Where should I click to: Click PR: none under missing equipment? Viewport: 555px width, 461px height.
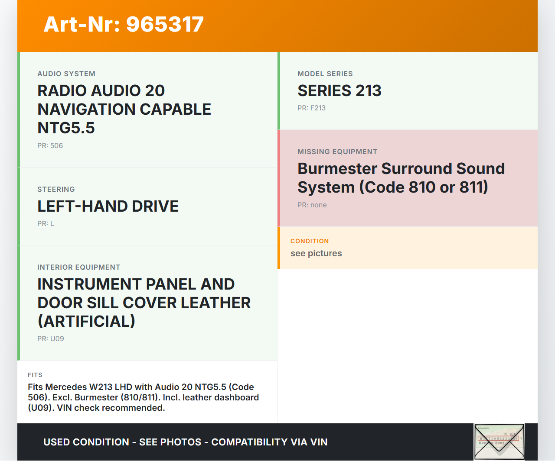312,205
